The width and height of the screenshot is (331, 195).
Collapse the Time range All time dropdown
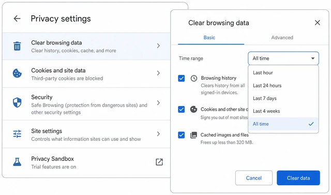pos(283,58)
